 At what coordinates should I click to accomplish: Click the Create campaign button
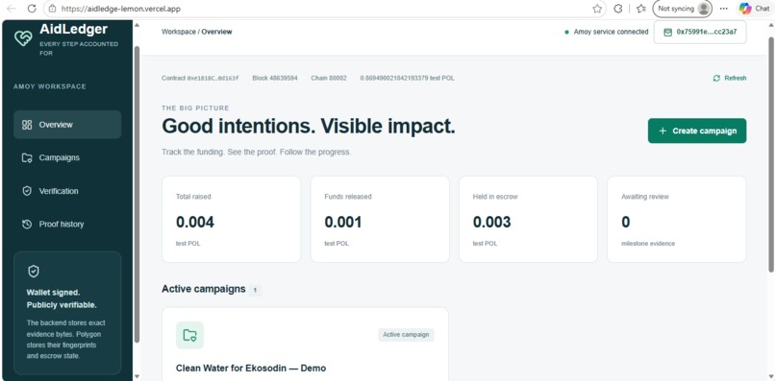click(x=697, y=131)
